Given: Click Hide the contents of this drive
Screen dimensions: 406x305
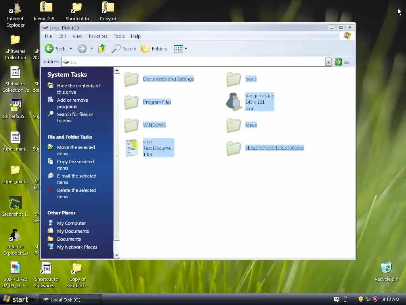Looking at the screenshot, I should pos(78,89).
